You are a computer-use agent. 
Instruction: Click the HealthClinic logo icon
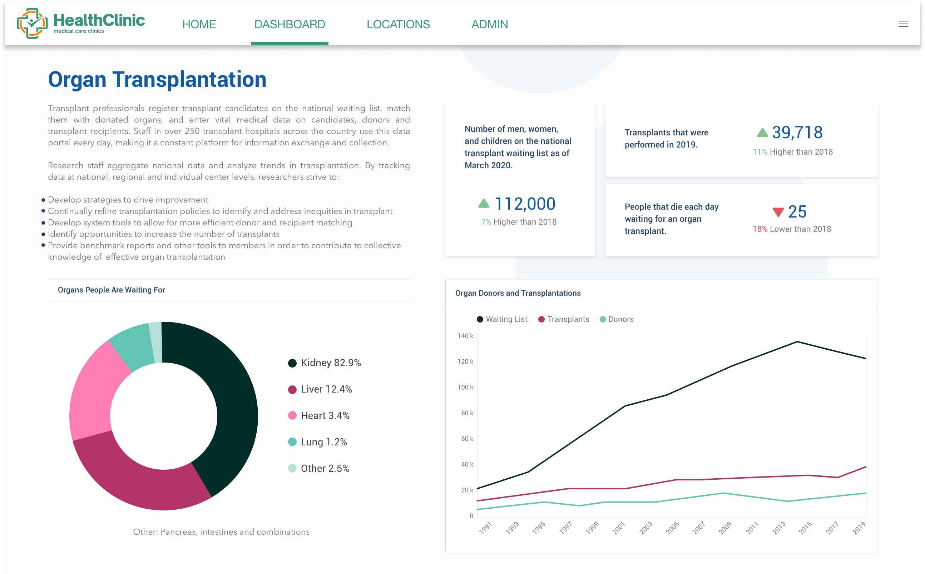coord(32,24)
